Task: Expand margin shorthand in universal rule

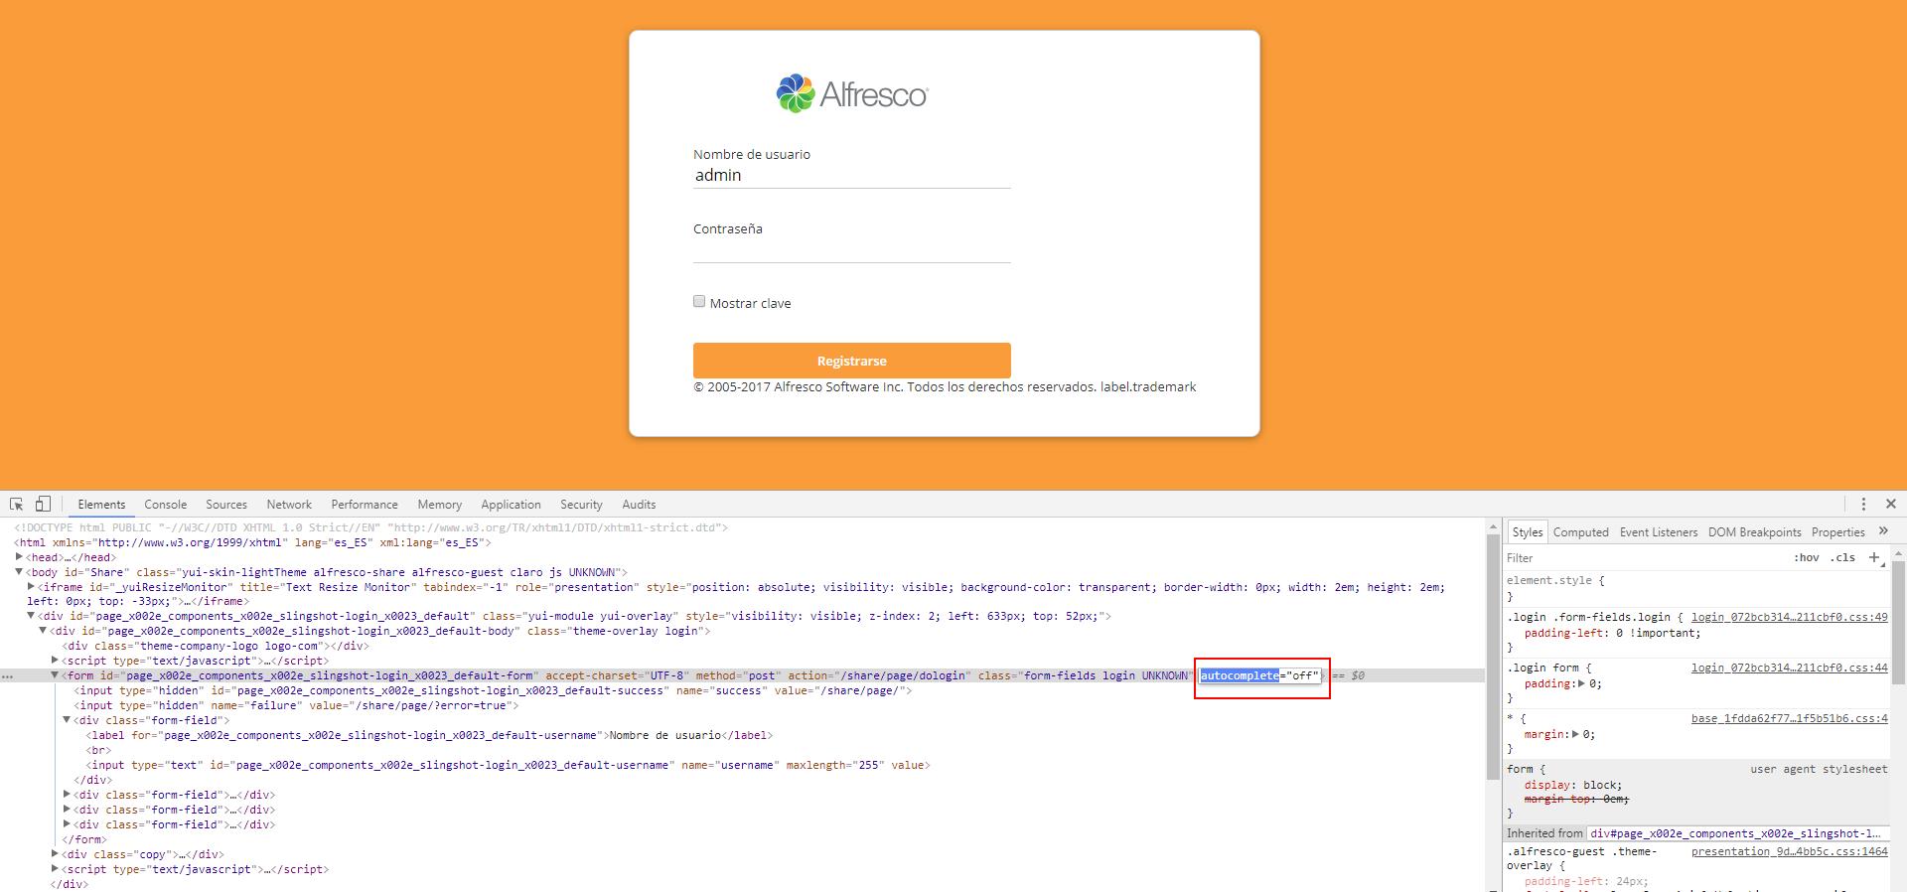Action: click(x=1575, y=734)
